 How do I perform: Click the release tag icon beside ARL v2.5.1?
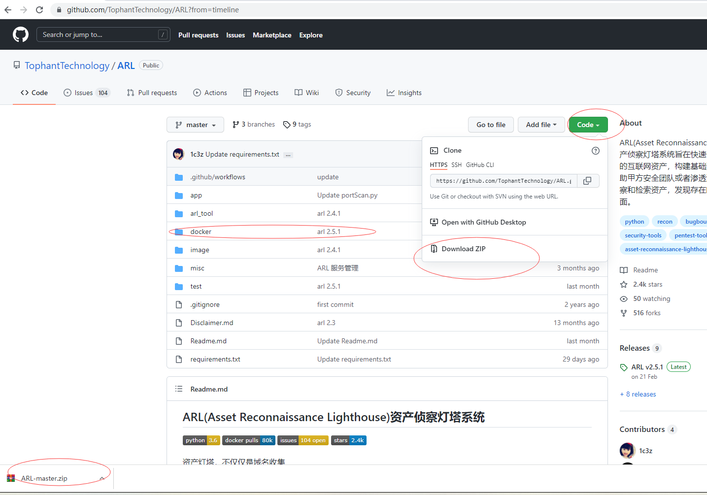tap(624, 367)
